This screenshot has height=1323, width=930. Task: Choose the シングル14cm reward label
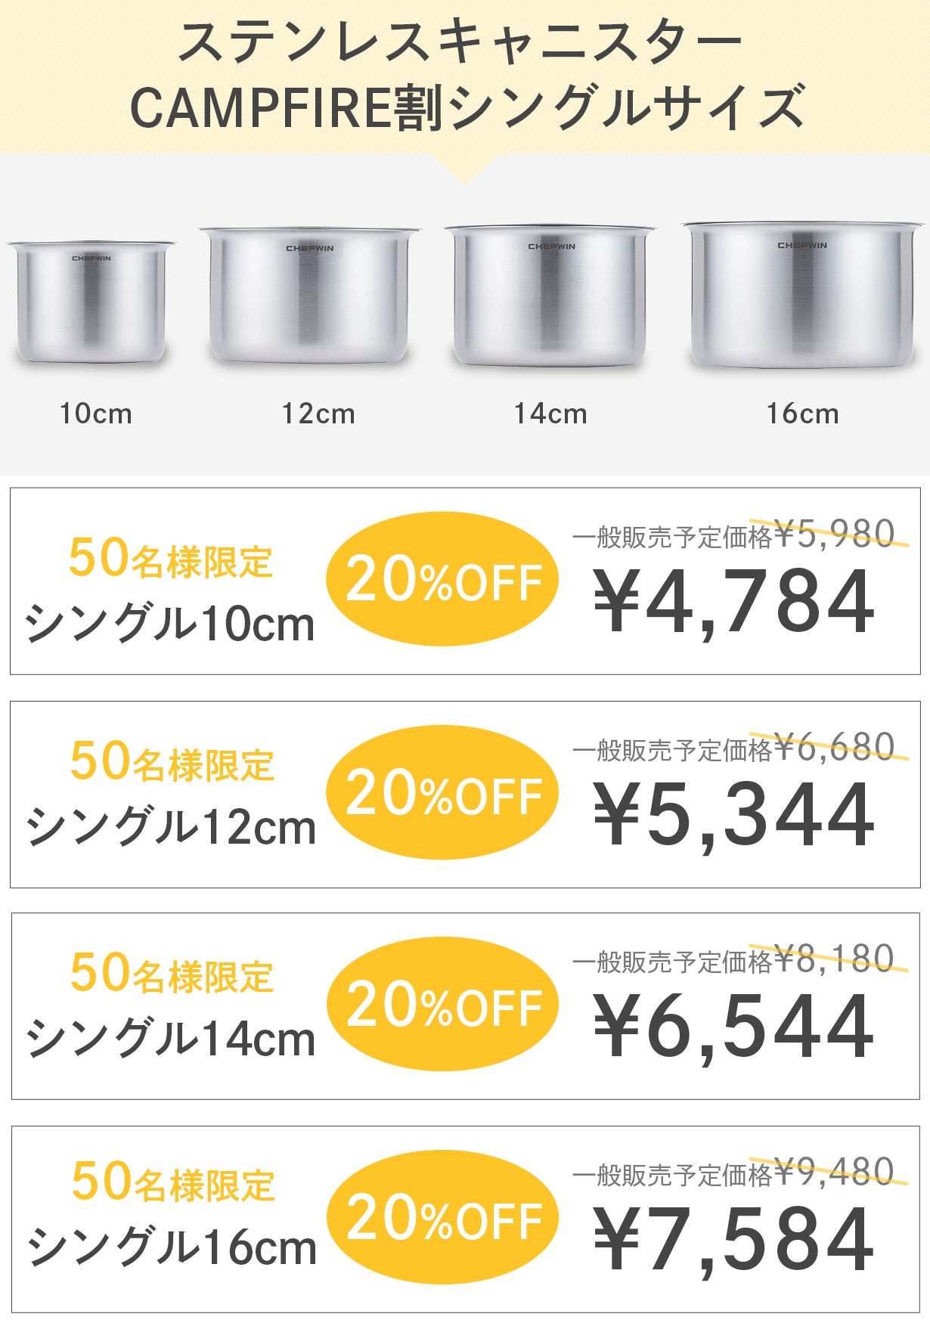coord(171,1039)
